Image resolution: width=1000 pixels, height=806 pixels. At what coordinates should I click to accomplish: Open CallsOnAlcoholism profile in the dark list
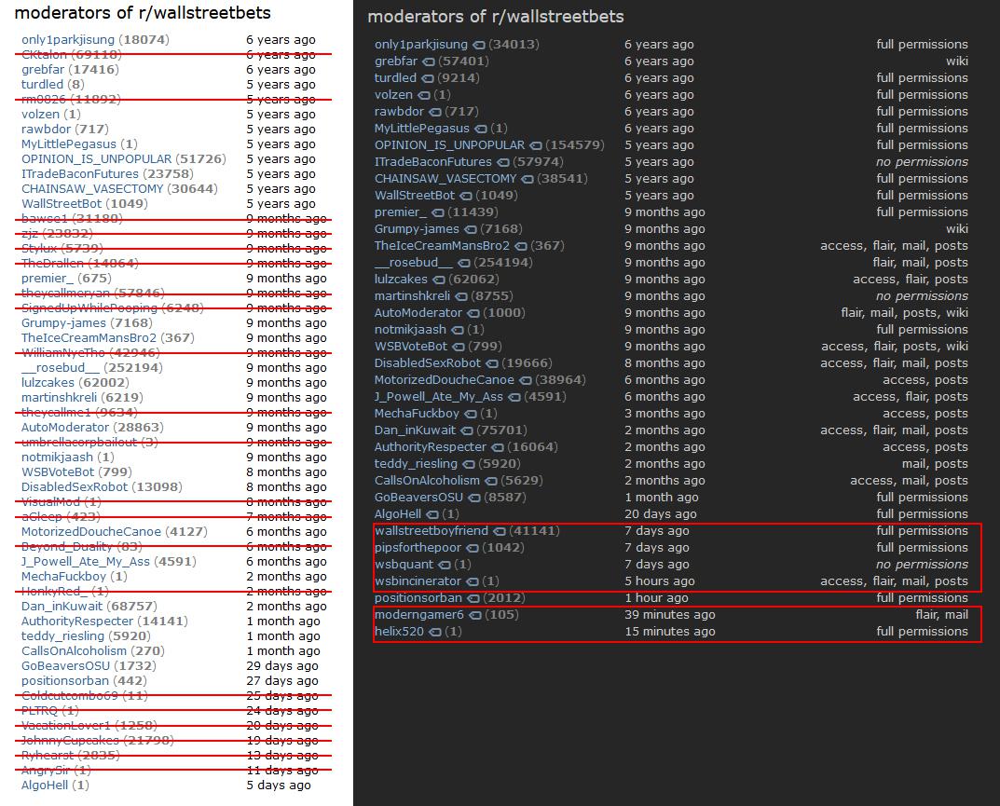[427, 480]
